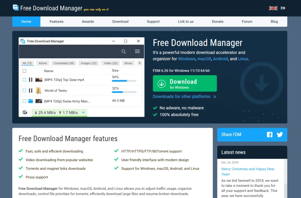Click the 25.4 MB/s download speed
Viewport: 301px width, 198px height.
45,113
